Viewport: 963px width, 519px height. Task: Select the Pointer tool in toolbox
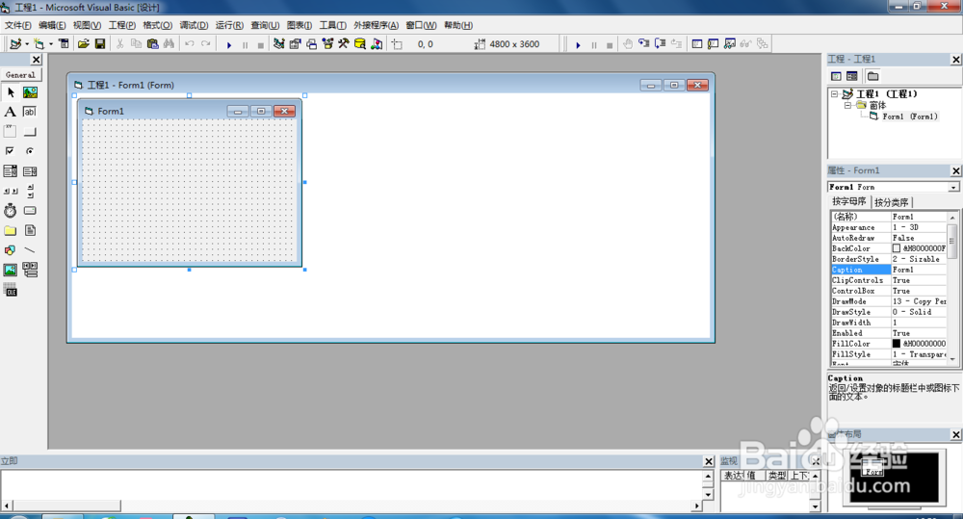pos(11,92)
